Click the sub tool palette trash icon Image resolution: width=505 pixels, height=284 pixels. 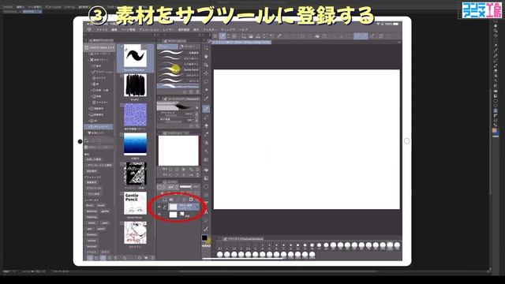click(x=197, y=92)
